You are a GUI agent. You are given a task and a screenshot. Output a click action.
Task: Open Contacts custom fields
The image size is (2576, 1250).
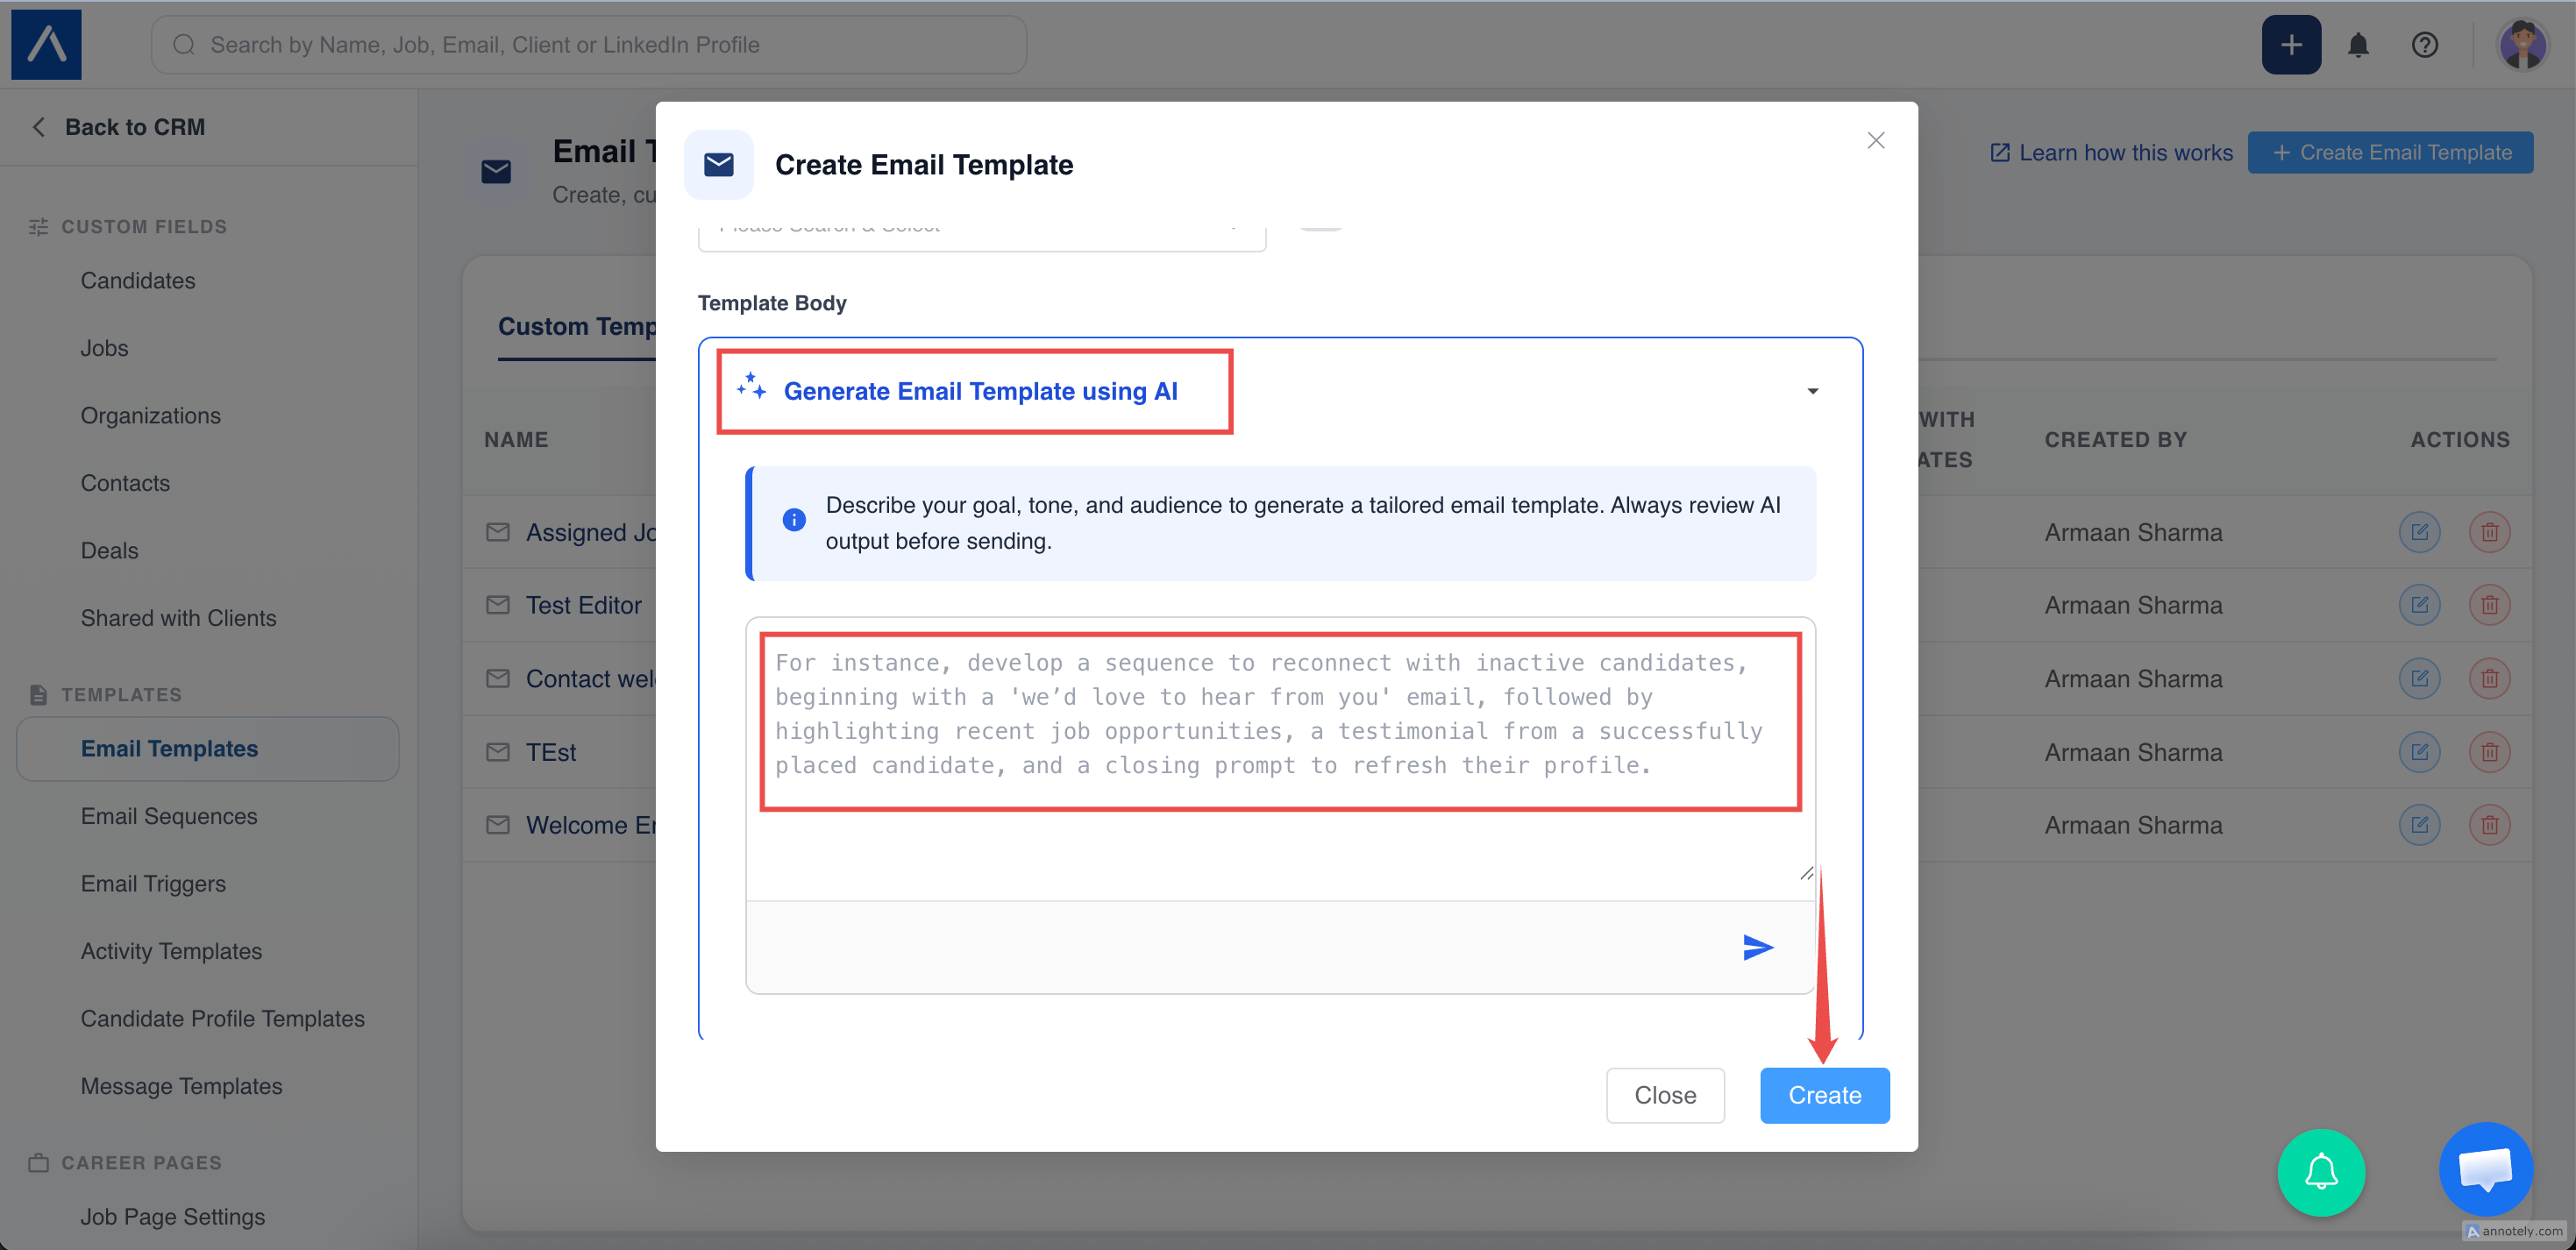coord(125,483)
